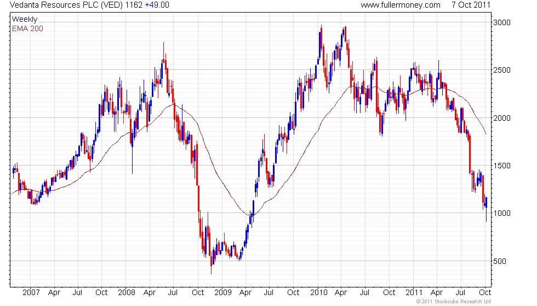Click the Weekly label in chart legend
537x306 pixels.
coord(25,20)
